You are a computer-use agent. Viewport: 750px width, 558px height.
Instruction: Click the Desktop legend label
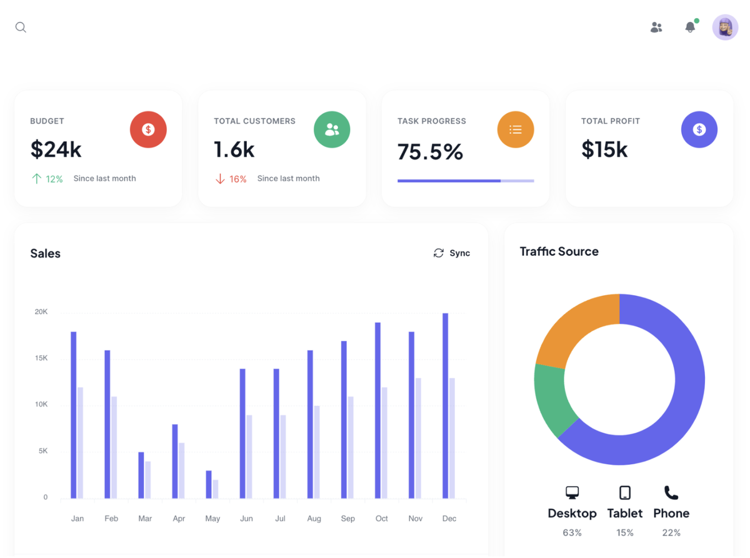[x=572, y=513]
